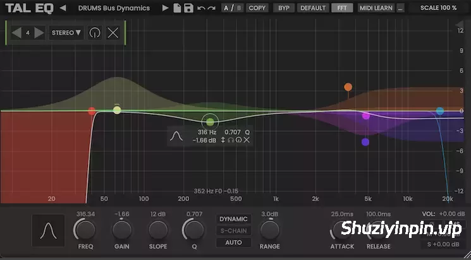Image resolution: width=471 pixels, height=260 pixels.
Task: Click the 3.0dB range value
Action: pos(270,214)
